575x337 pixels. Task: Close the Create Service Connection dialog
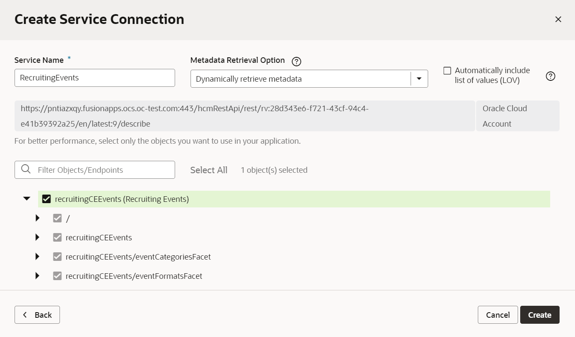point(558,19)
